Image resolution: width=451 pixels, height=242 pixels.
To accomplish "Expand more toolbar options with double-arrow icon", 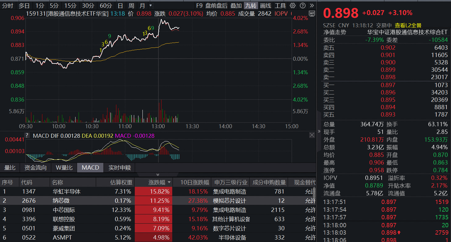I will 313,5.
